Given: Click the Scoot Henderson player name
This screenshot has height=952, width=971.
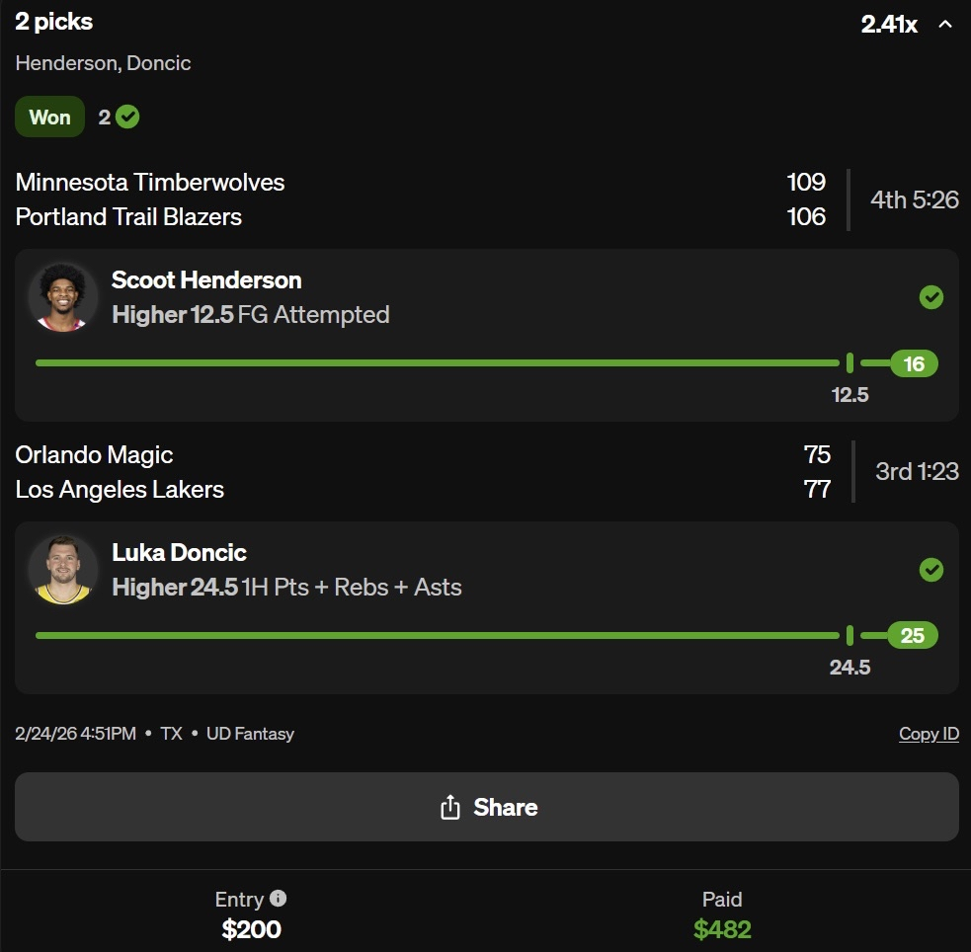Looking at the screenshot, I should click(206, 280).
